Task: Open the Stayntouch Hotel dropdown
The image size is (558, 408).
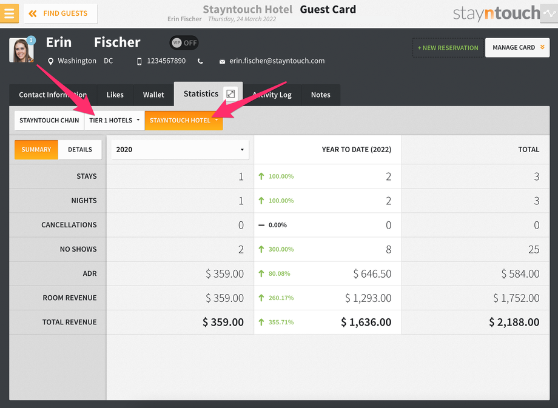Action: [184, 121]
